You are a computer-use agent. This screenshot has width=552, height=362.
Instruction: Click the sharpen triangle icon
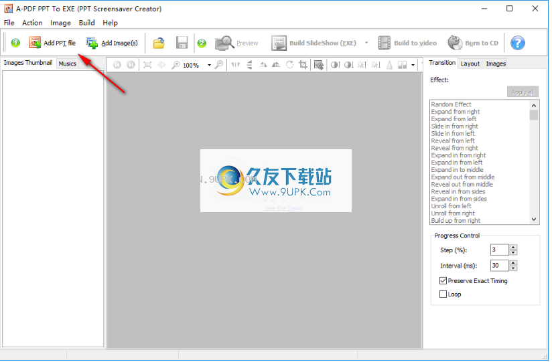click(389, 65)
